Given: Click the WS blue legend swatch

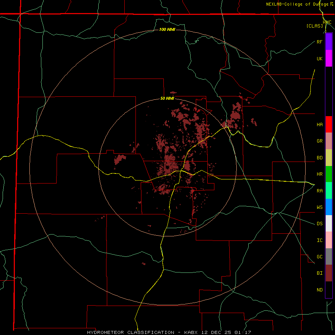Looking at the screenshot, I should point(329,207).
